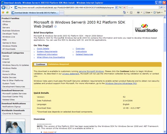The height and width of the screenshot is (134, 167).
Task: Jump to Quick Details section link
Action: pos(43,49)
